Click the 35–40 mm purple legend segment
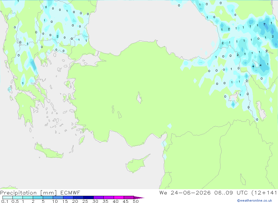The width and height of the screenshot is (278, 203). point(108,197)
